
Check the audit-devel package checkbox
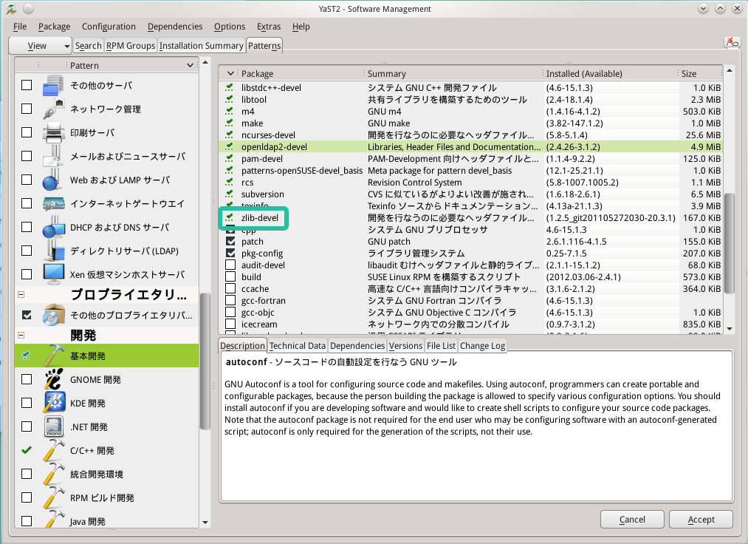tap(230, 265)
